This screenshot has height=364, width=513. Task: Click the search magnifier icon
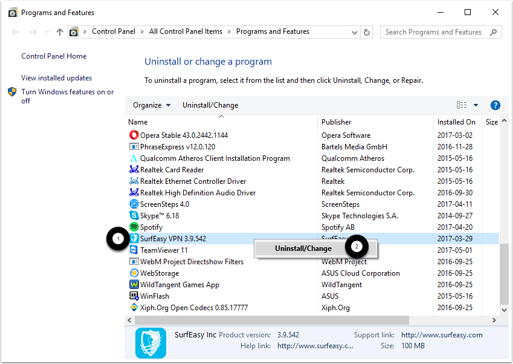[x=493, y=32]
